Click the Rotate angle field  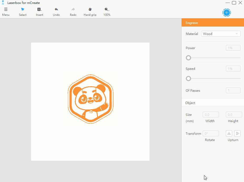(211, 134)
